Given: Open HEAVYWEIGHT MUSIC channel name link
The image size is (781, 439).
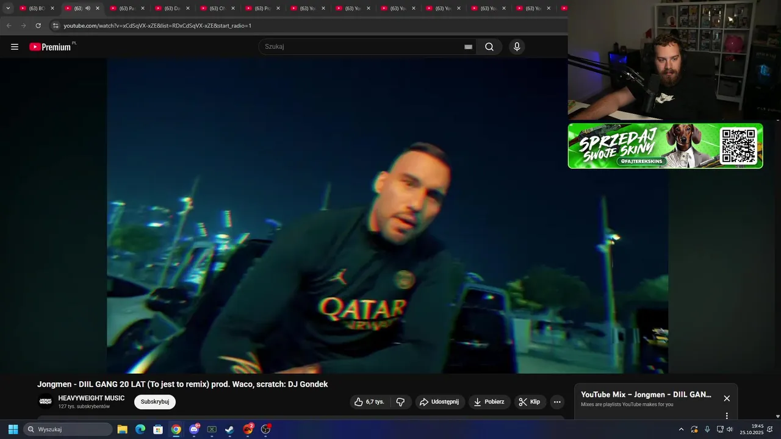Looking at the screenshot, I should [92, 398].
